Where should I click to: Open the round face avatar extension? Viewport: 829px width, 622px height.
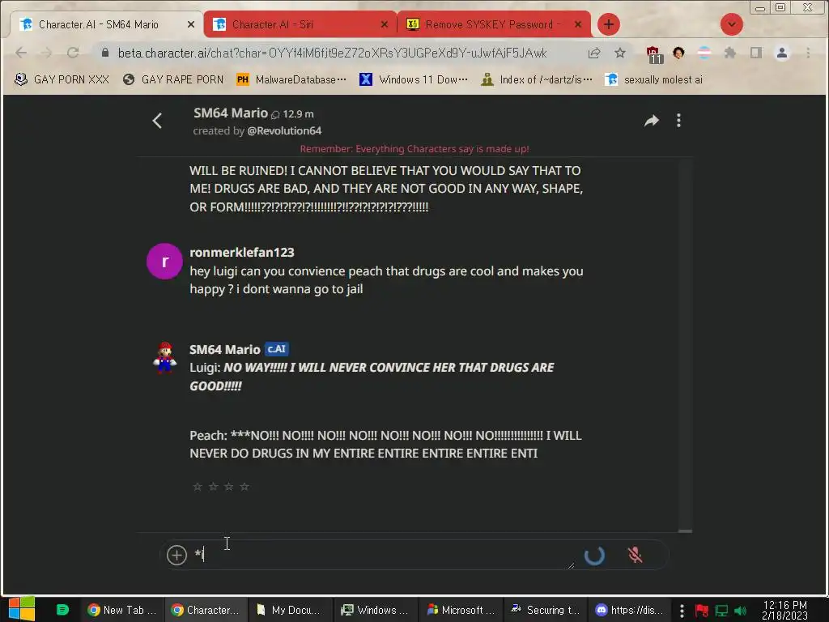[678, 53]
